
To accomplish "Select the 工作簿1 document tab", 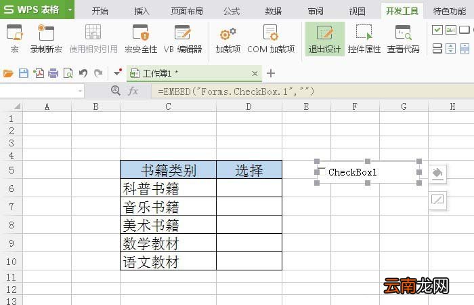I will click(x=194, y=73).
